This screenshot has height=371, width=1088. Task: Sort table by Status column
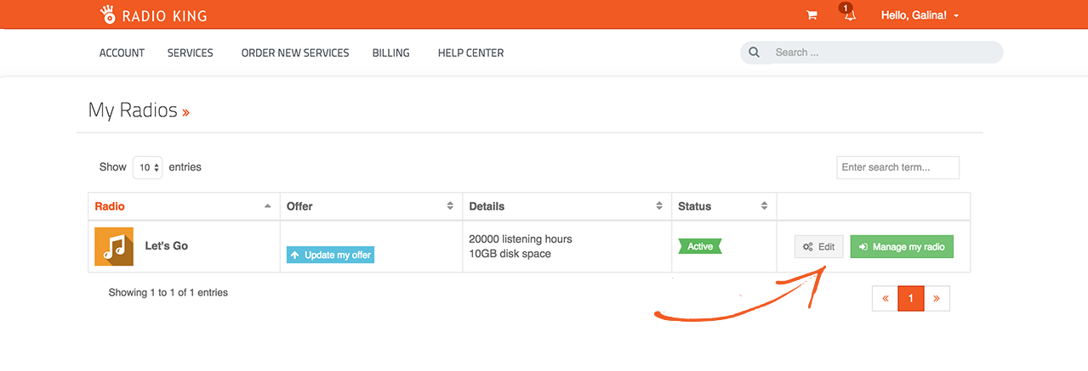tap(724, 206)
